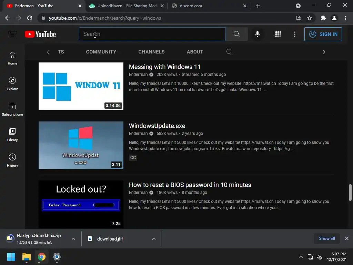Click the SIGN IN button
353x265 pixels.
[x=323, y=34]
